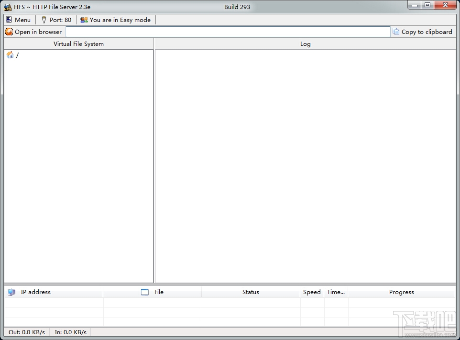The height and width of the screenshot is (340, 460).
Task: Click the users icon of mode switcher
Action: [84, 20]
